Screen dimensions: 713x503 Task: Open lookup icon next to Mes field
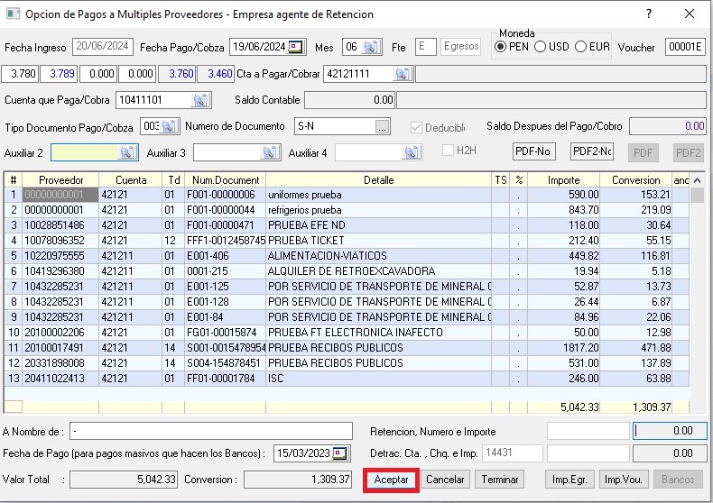[x=371, y=47]
